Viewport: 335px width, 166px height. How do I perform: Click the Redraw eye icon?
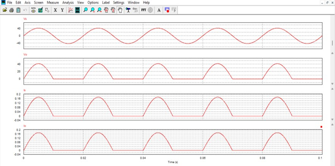(x=33, y=10)
